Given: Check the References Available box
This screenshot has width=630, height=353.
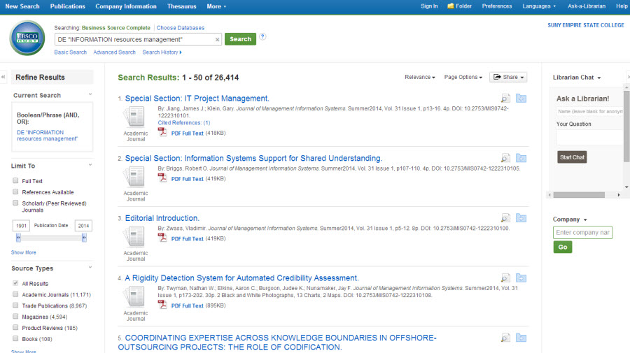Looking at the screenshot, I should point(15,192).
